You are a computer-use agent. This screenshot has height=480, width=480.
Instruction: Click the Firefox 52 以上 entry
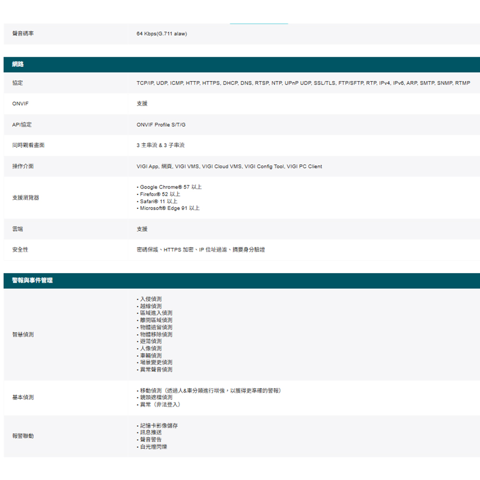pyautogui.click(x=160, y=194)
